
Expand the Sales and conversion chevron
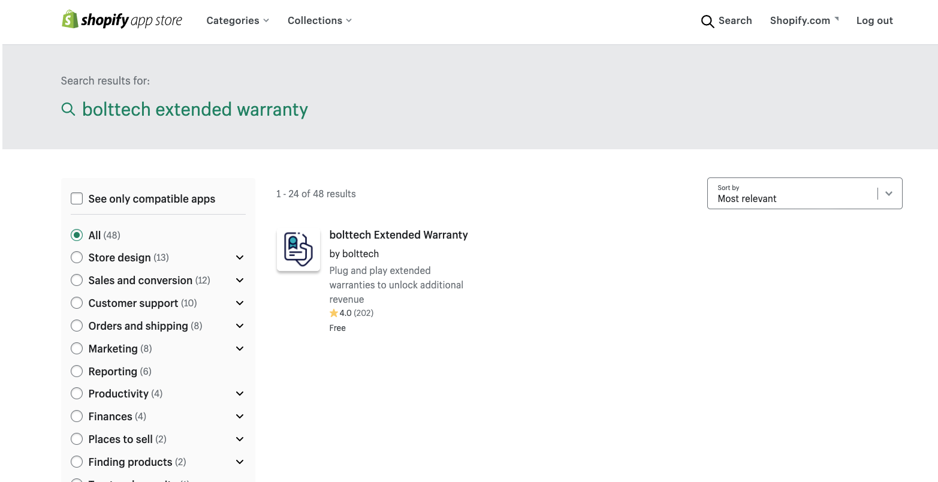pos(240,281)
